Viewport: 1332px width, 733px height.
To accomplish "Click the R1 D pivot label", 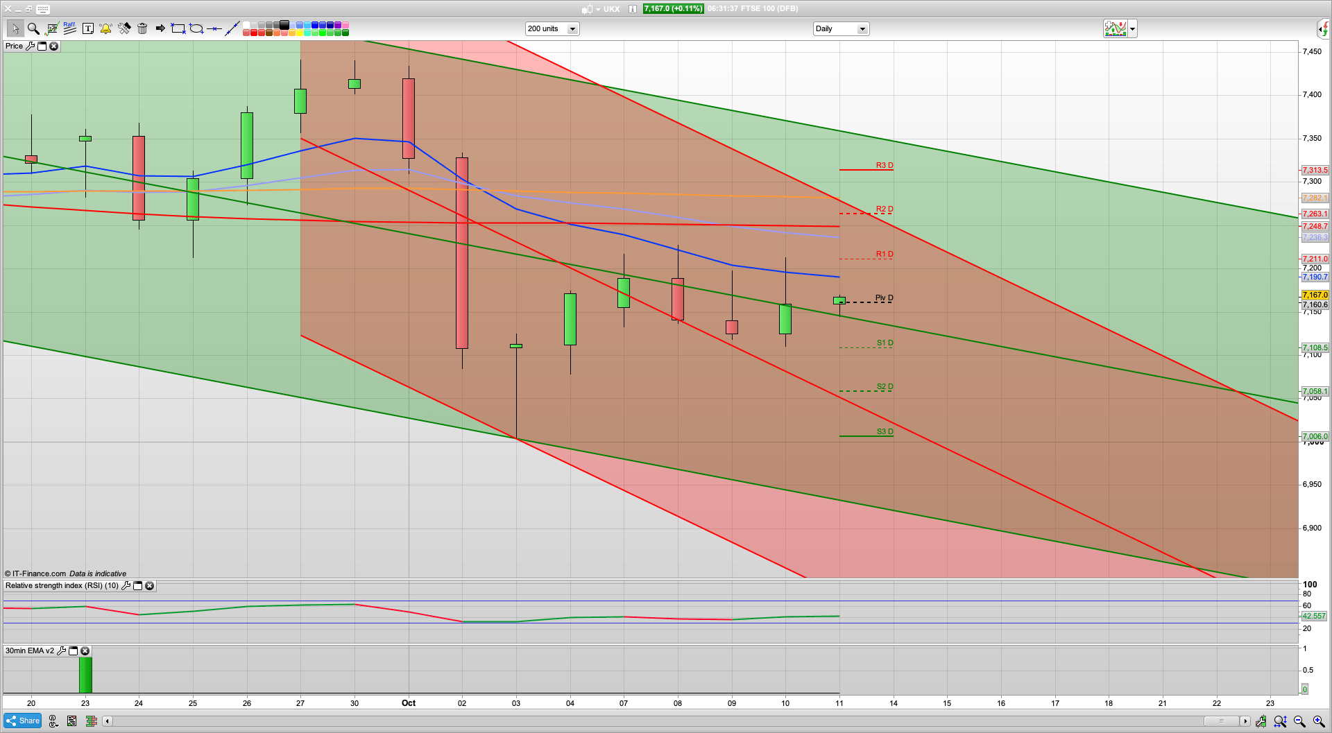I will point(885,254).
